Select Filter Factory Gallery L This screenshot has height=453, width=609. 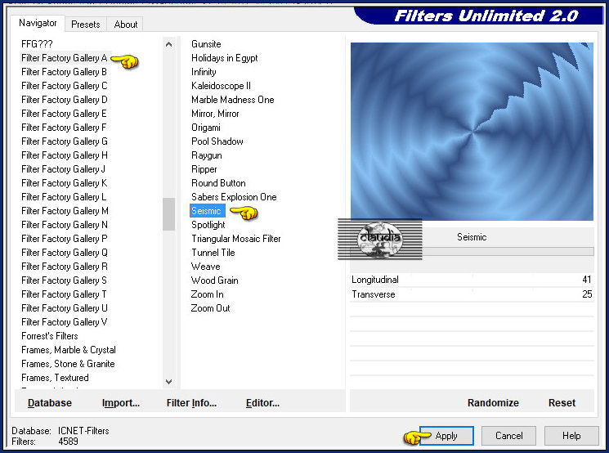[x=64, y=197]
